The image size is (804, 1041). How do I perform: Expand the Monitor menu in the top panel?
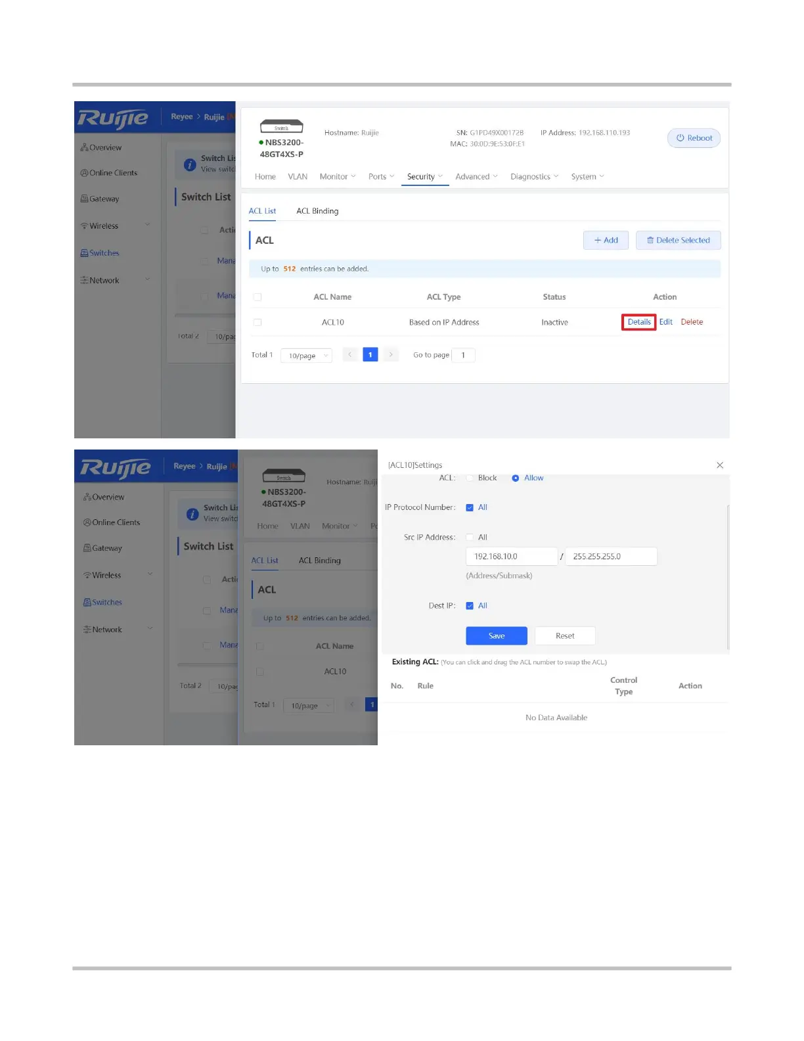[338, 177]
